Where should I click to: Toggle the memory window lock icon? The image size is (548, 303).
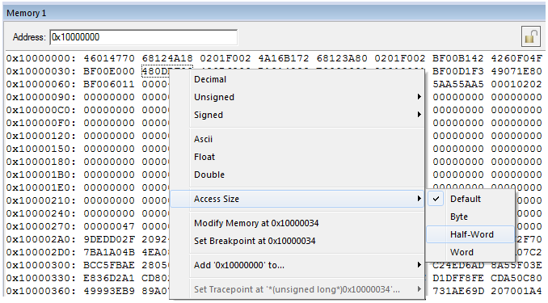(x=531, y=36)
